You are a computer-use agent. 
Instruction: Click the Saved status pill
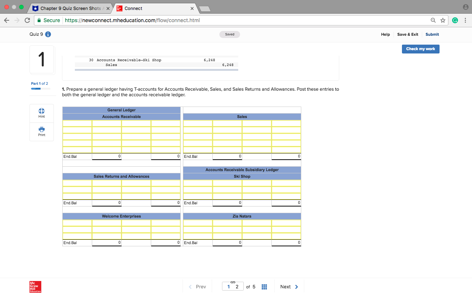click(230, 34)
